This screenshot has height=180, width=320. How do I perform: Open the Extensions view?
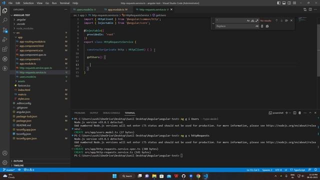tap(4, 49)
